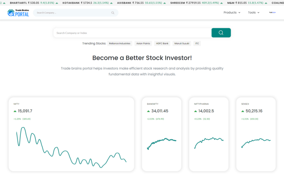This screenshot has height=178, width=284.
Task: Click the NIFTYPHARMA green up-arrow indicator
Action: tap(195, 111)
